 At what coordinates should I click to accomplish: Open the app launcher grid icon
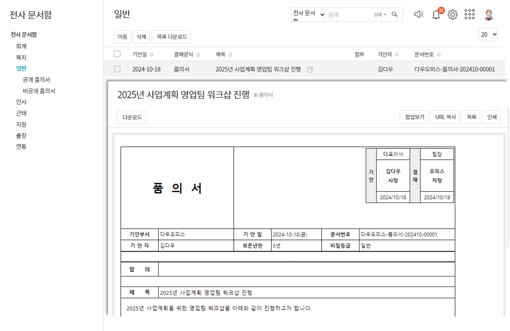click(x=469, y=15)
